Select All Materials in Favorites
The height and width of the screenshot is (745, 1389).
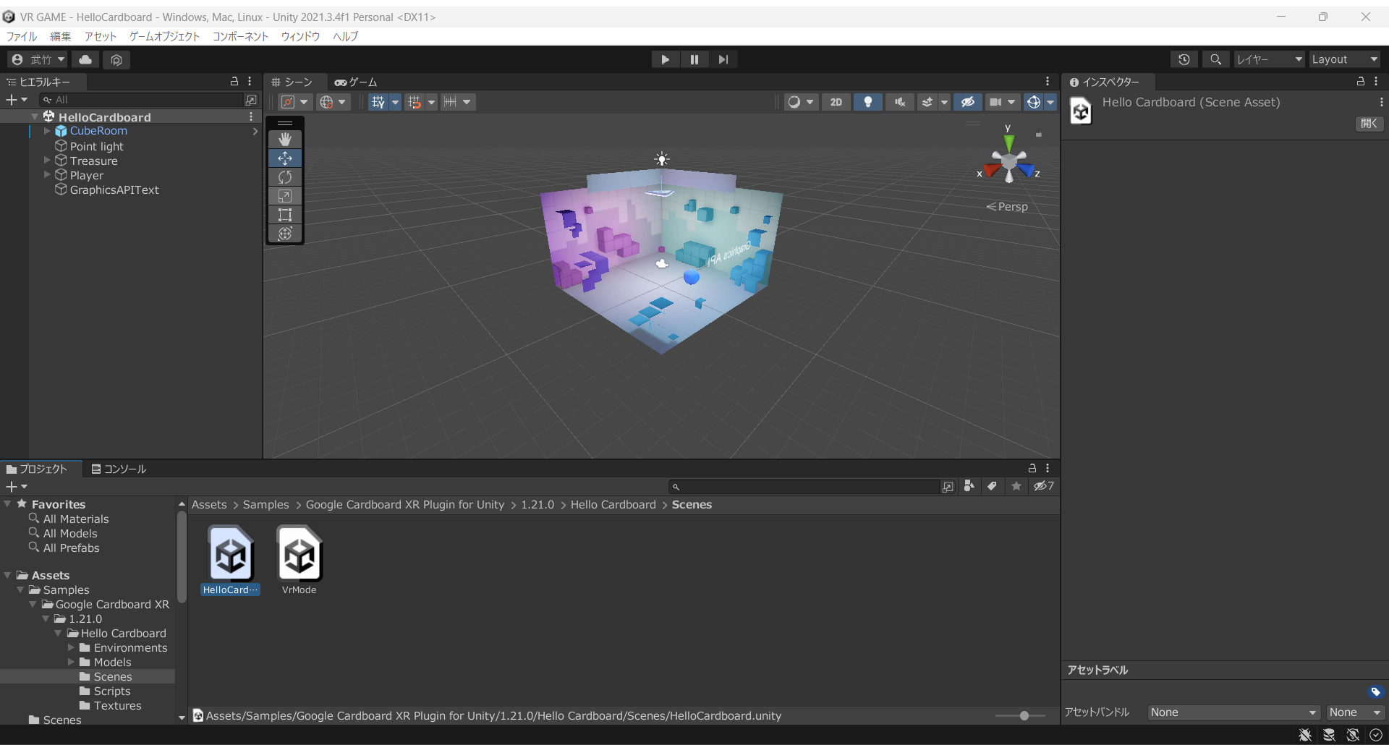coord(76,519)
